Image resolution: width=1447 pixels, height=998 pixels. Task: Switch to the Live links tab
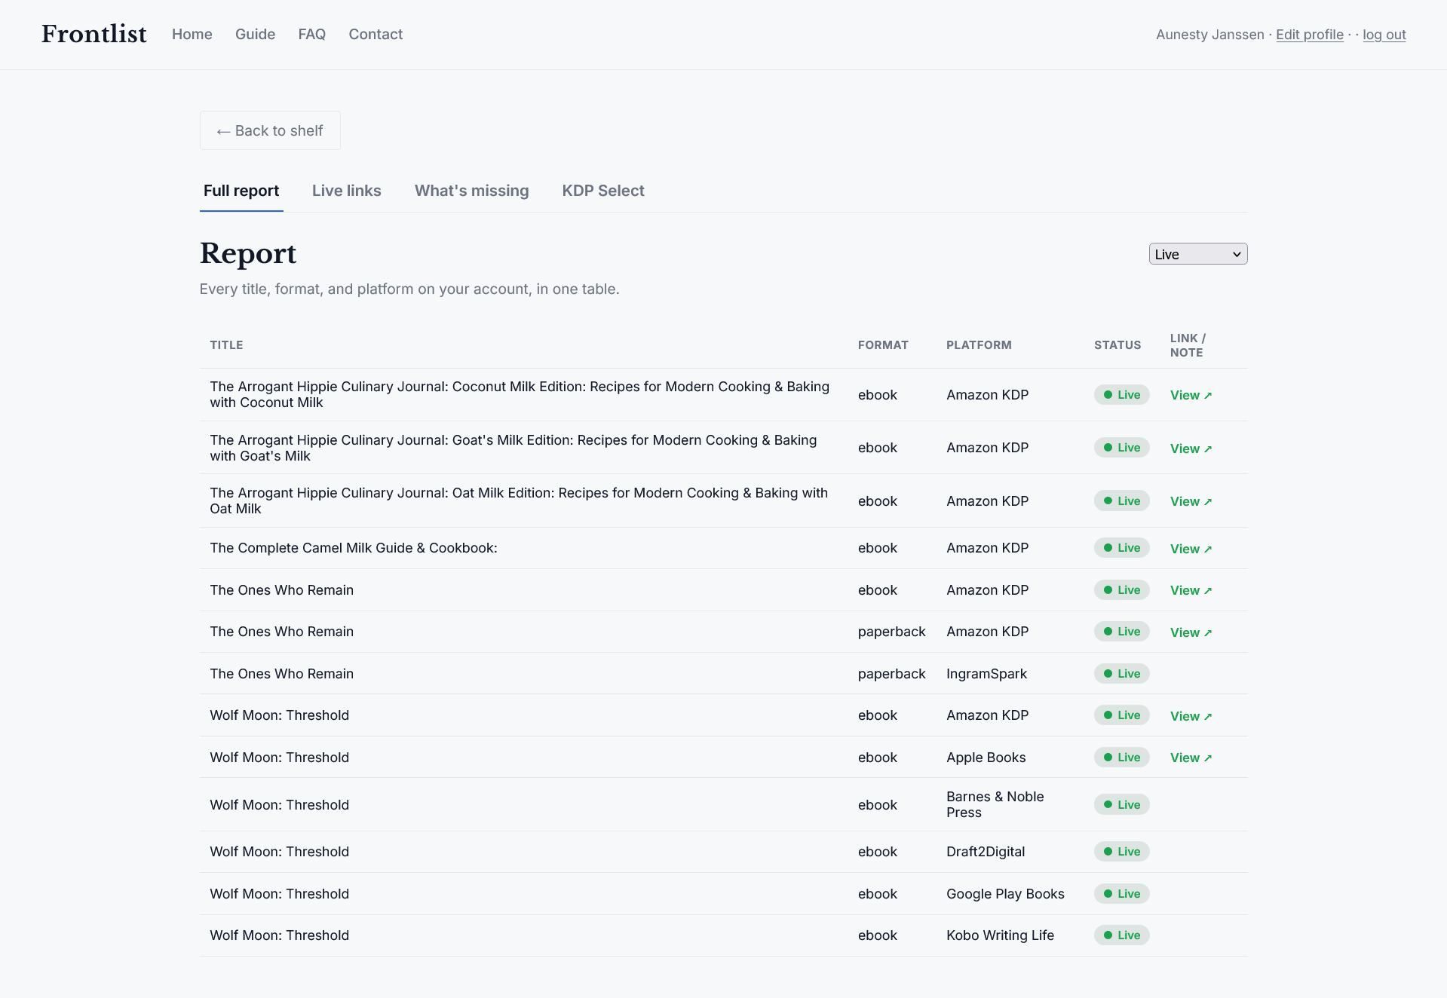point(347,191)
